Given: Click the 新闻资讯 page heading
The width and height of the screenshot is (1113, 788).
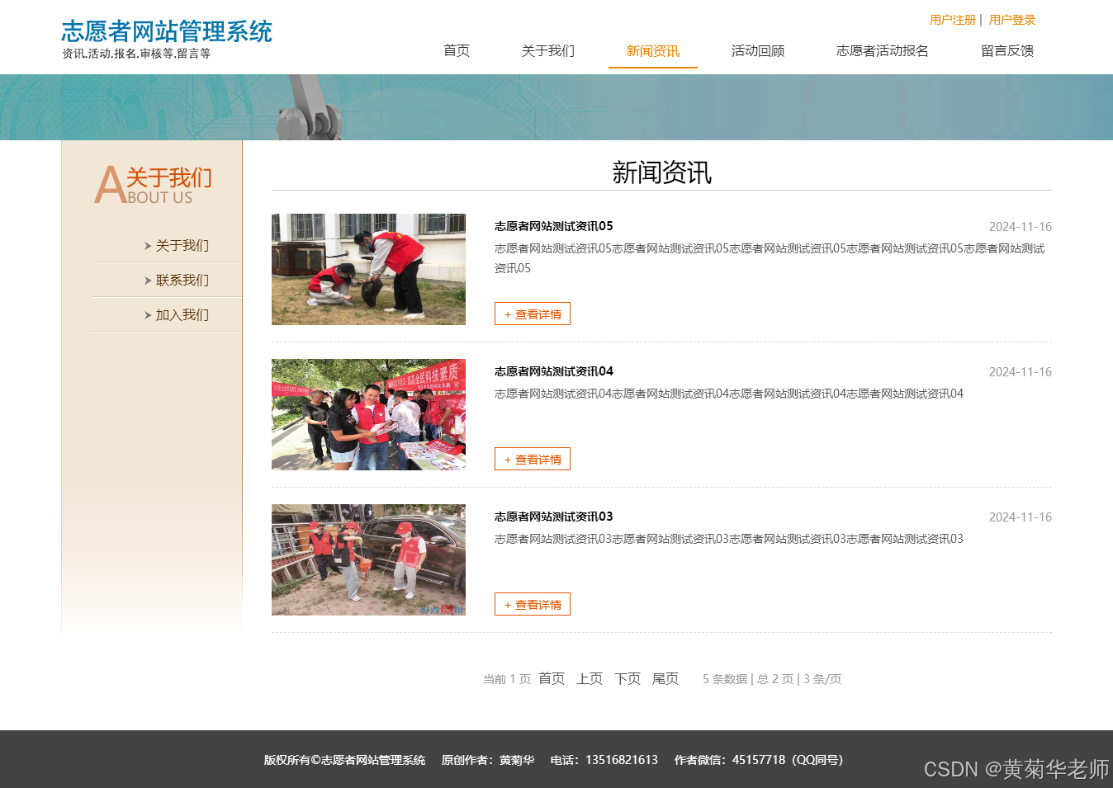Looking at the screenshot, I should [x=661, y=172].
